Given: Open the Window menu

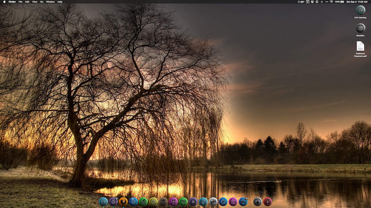Looking at the screenshot, I should pos(50,1).
